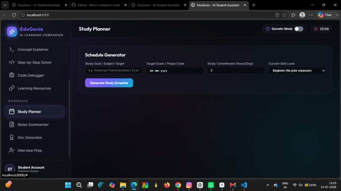Open Step-by-Step Solver in sidebar
Image resolution: width=341 pixels, height=191 pixels.
[34, 62]
